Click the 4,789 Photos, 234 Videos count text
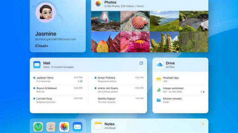Viewport: 238px width, 133px height. pos(124,6)
